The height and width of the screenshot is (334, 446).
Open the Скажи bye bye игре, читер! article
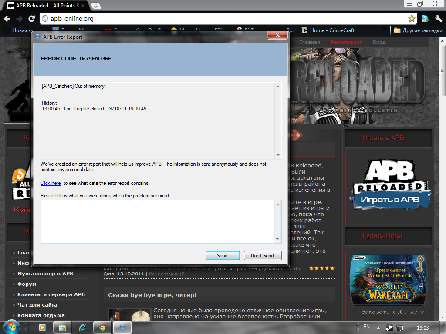(152, 295)
